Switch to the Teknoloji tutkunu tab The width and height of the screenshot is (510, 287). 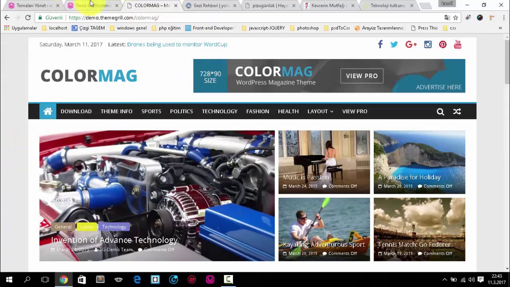click(x=388, y=6)
